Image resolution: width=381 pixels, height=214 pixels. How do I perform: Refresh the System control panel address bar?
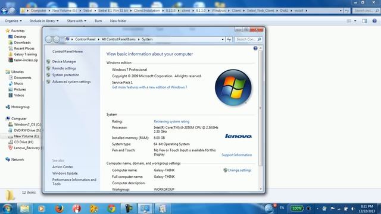[229, 39]
